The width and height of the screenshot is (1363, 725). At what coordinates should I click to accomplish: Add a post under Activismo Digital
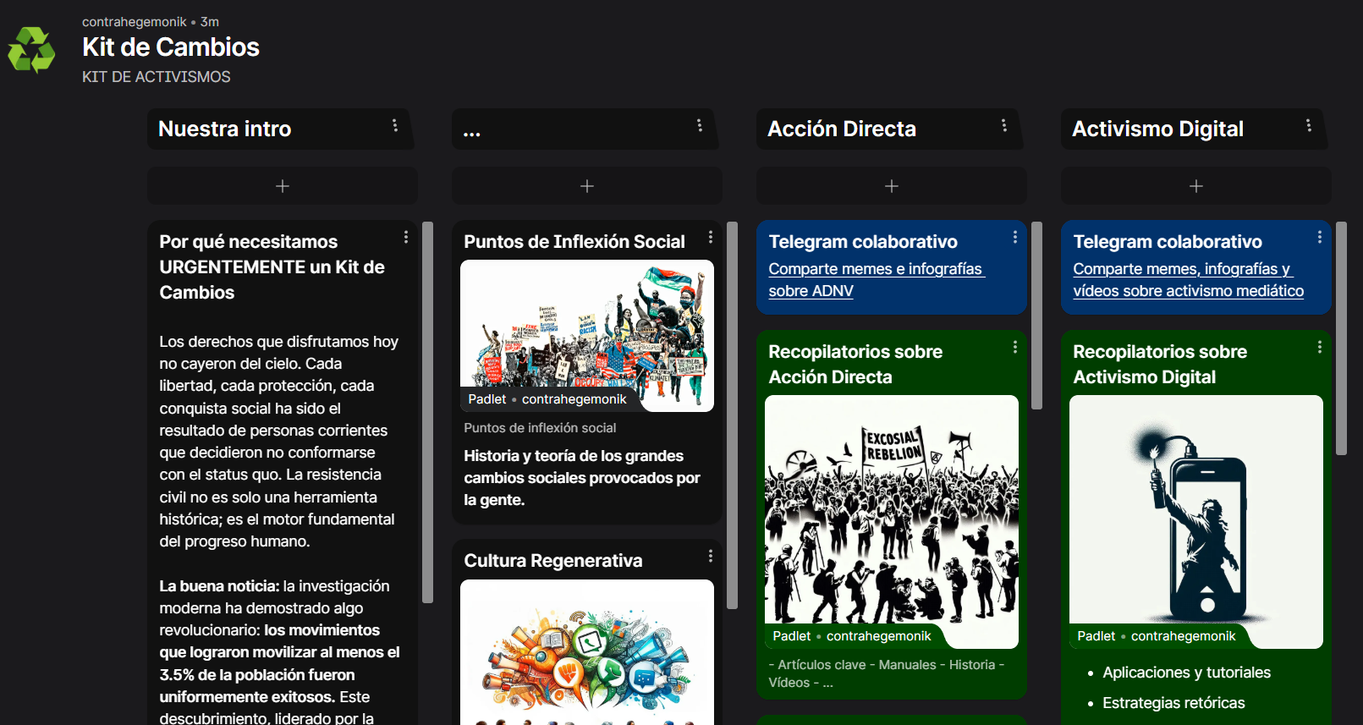[x=1196, y=186]
